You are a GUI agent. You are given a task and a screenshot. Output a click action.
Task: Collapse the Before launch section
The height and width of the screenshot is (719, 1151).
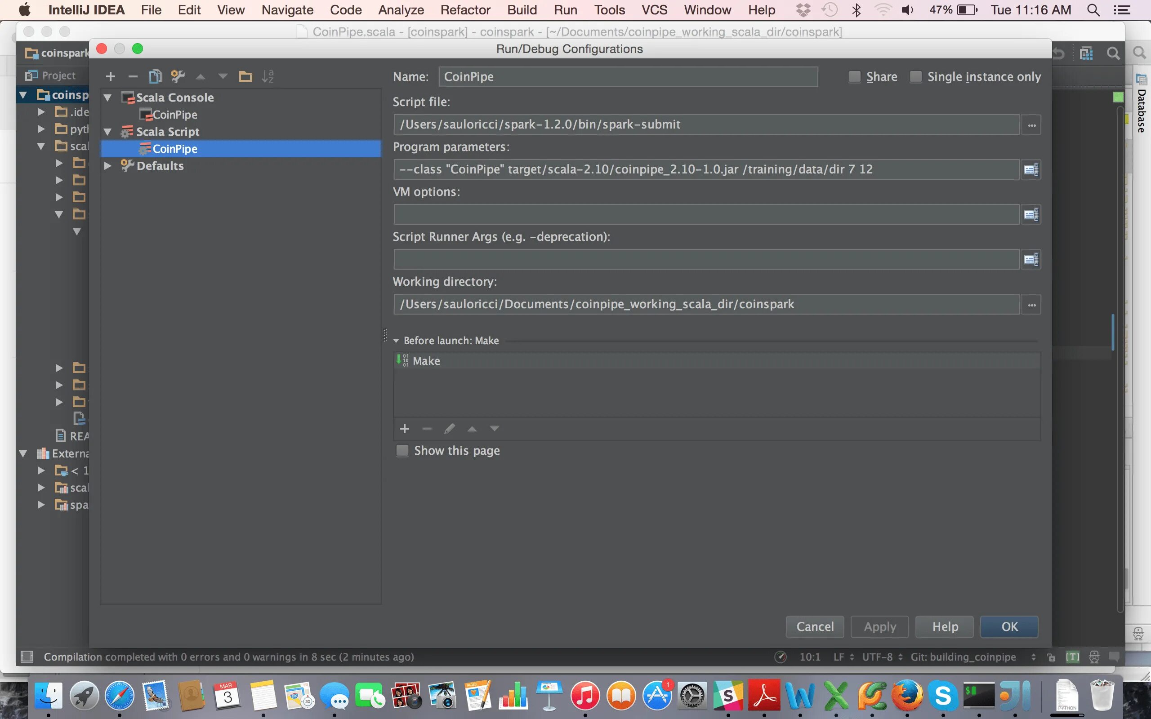pyautogui.click(x=396, y=341)
